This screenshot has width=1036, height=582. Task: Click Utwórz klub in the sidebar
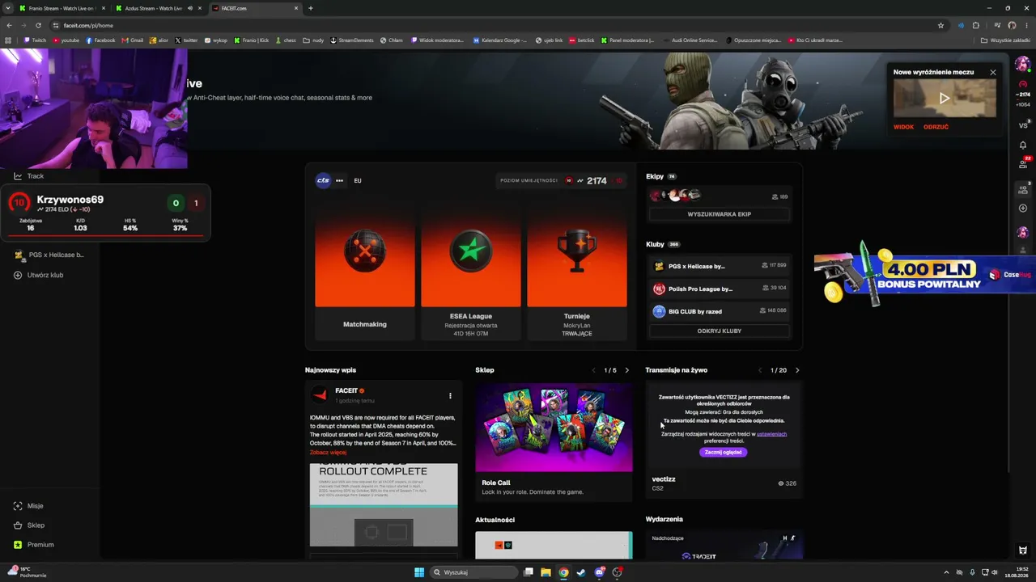coord(39,276)
